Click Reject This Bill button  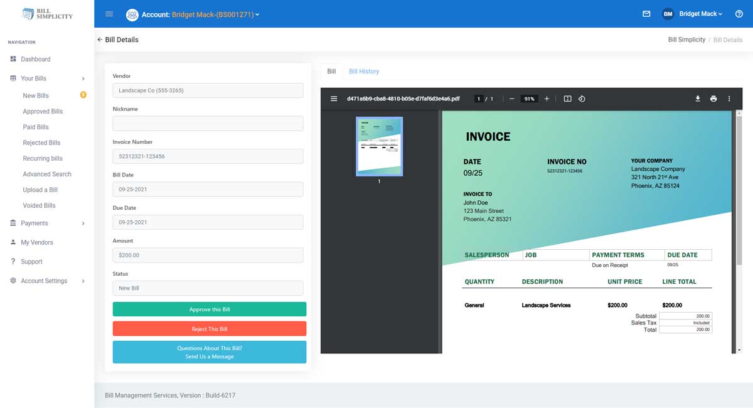coord(210,329)
